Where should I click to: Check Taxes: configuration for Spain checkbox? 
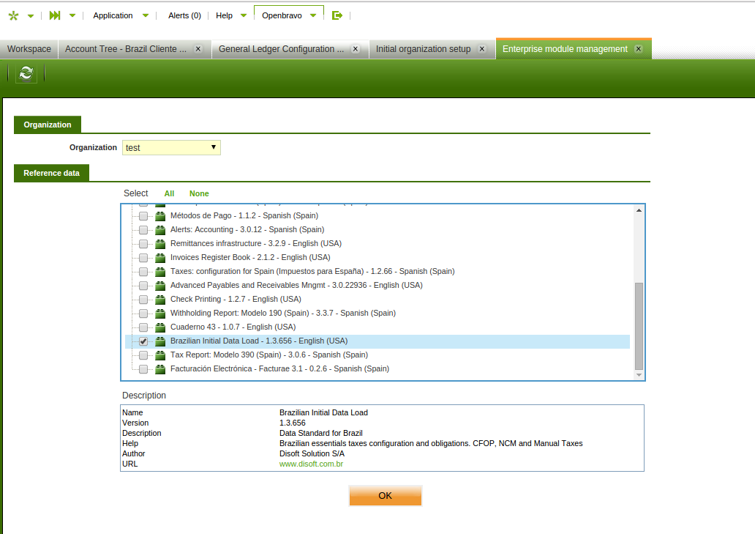pyautogui.click(x=143, y=272)
